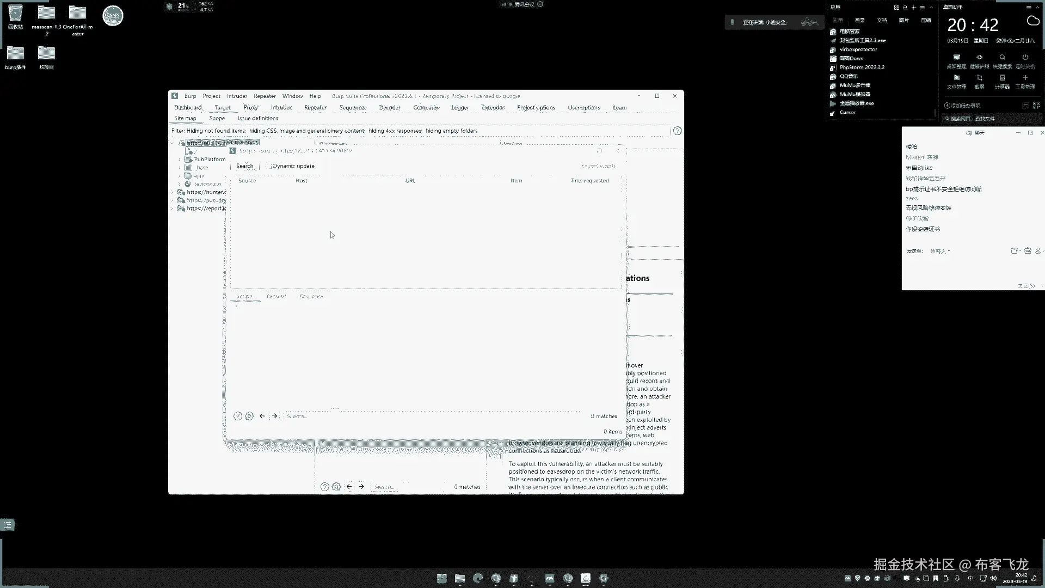The width and height of the screenshot is (1045, 588).
Task: Enable the Dynamic update checkbox
Action: 269,166
